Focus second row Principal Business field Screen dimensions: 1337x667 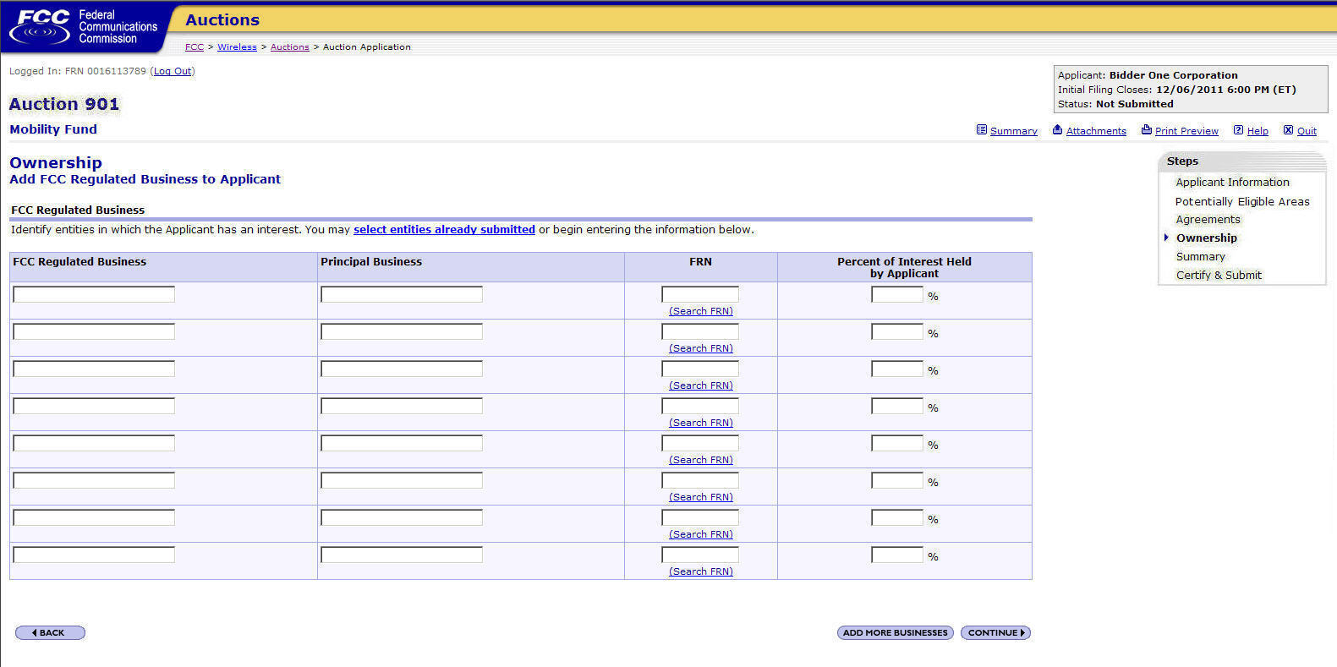(x=402, y=331)
